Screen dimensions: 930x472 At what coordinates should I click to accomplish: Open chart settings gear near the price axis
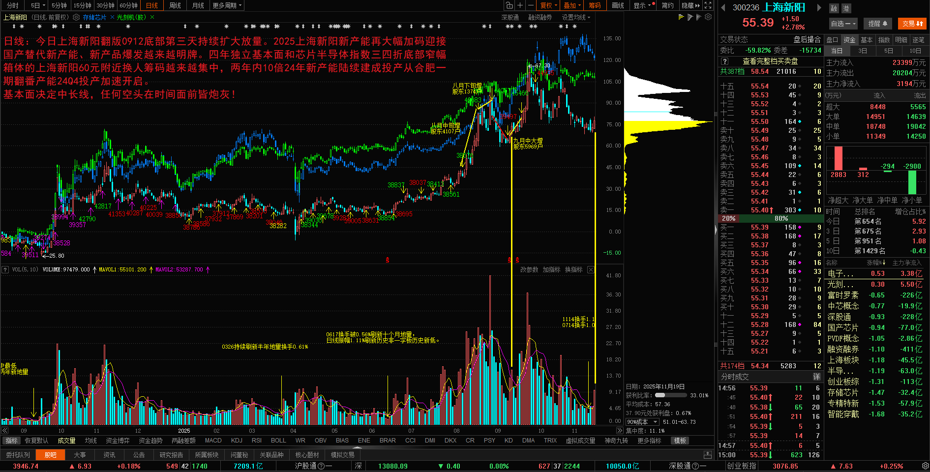pos(708,17)
